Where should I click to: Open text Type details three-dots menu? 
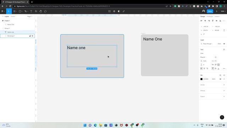(224, 69)
